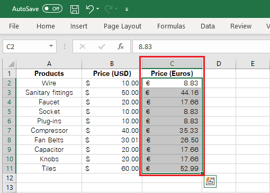
Task: Expand the Name Box dropdown arrow
Action: coord(51,46)
